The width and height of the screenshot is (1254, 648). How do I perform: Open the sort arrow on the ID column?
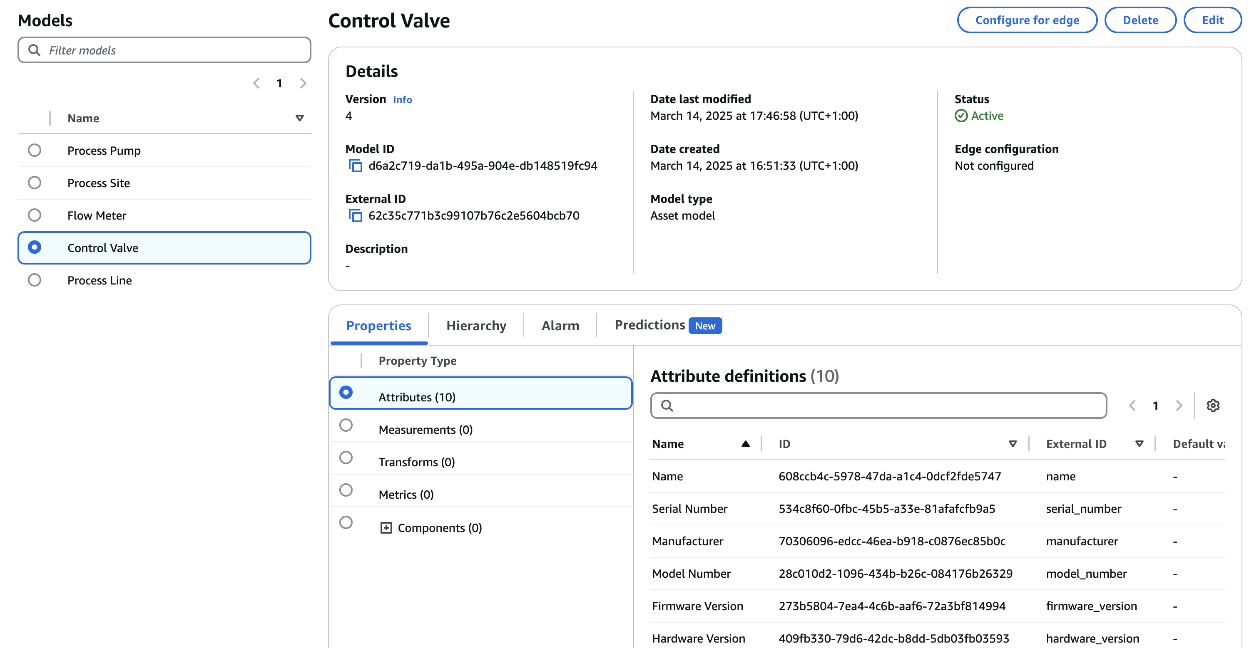point(1012,444)
